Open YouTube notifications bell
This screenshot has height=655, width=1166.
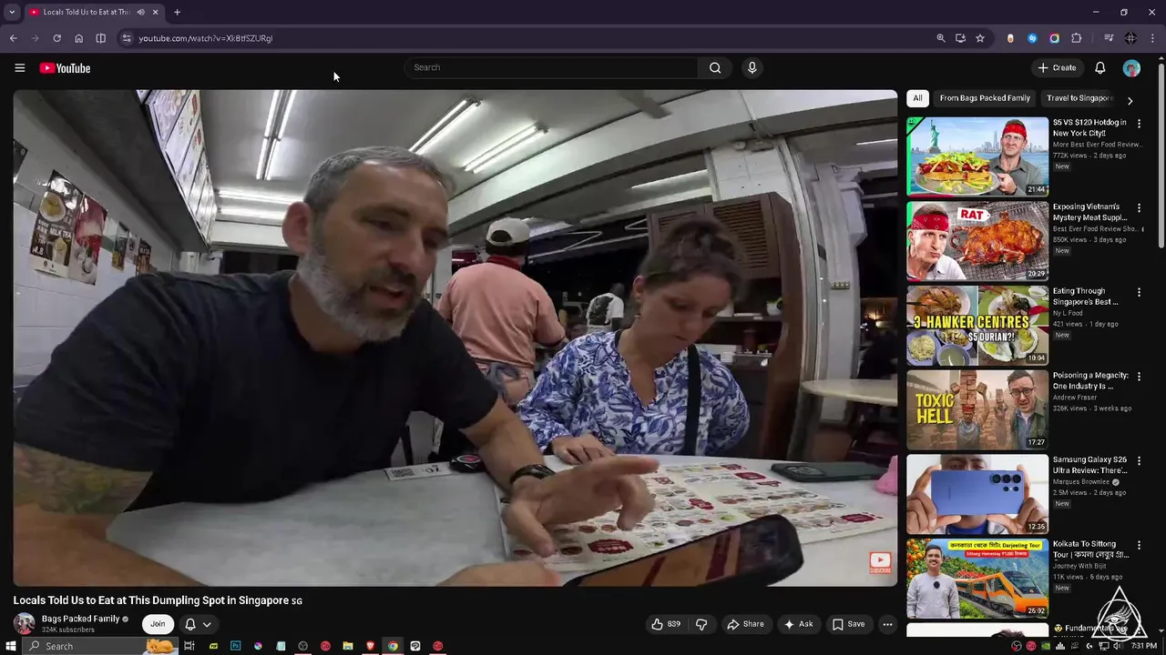tap(1100, 68)
